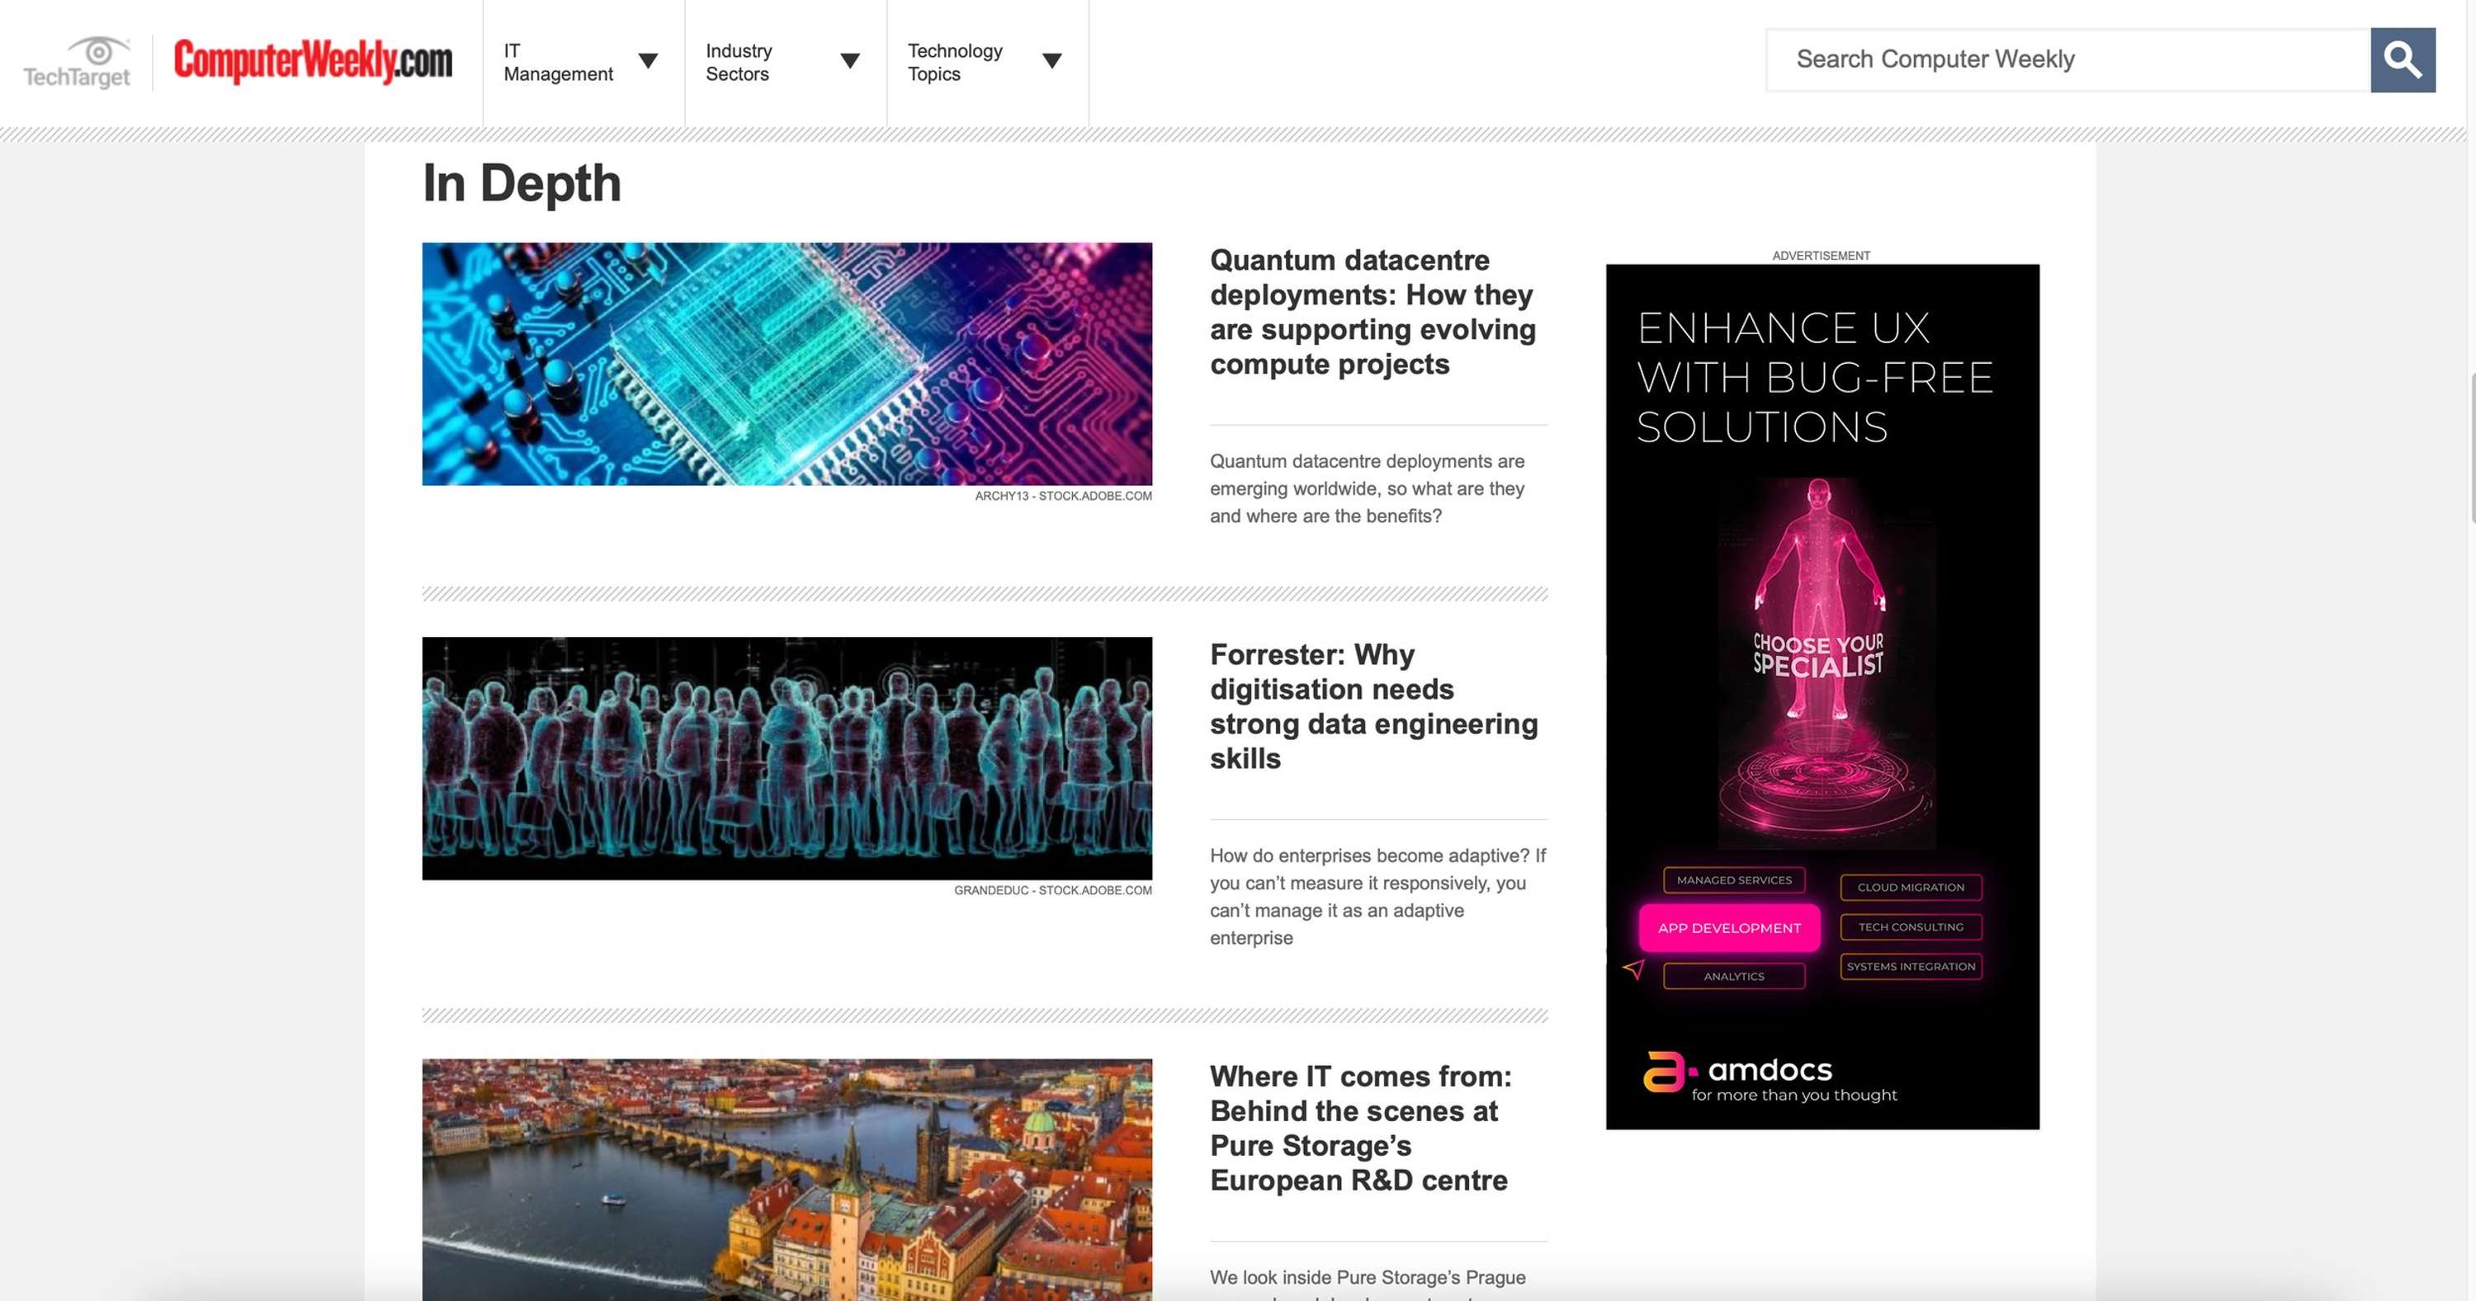Open the TechTarget logo link
Viewport: 2476px width, 1301px height.
pos(77,63)
